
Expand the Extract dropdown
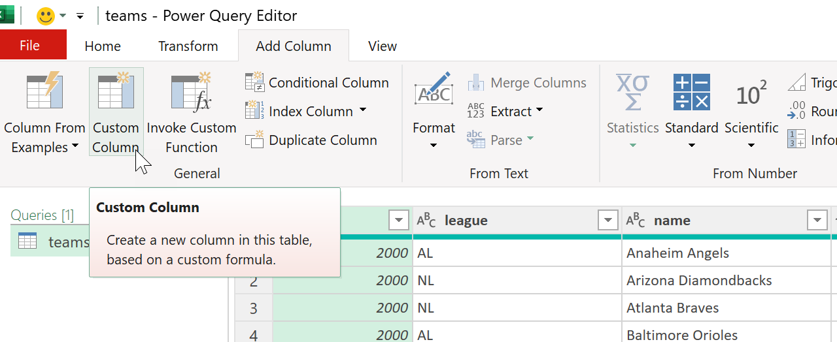click(539, 111)
